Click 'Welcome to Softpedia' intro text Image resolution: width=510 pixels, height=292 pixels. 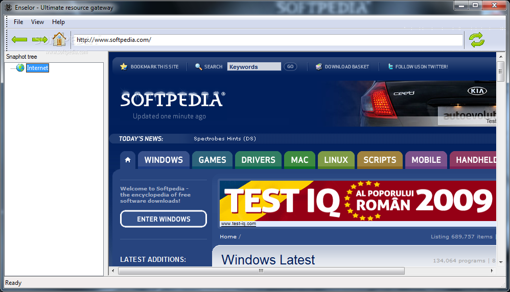[155, 194]
